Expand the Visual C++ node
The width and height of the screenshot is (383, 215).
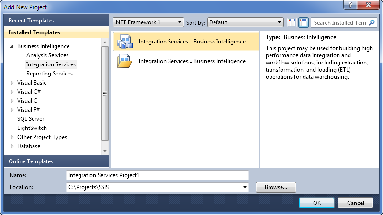[x=12, y=101]
